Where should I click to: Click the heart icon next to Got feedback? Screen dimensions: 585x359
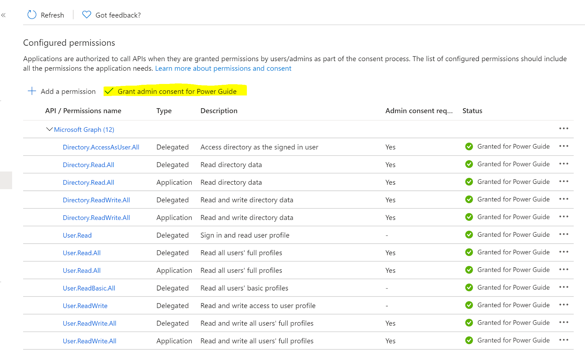(x=86, y=15)
